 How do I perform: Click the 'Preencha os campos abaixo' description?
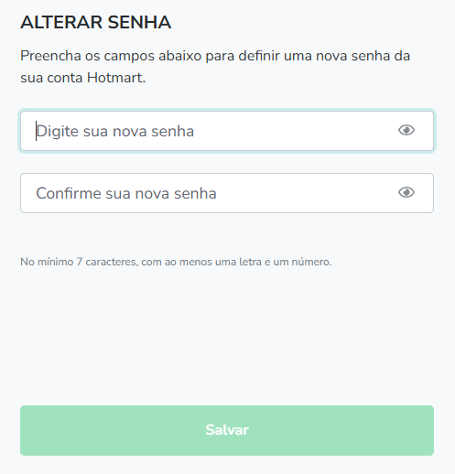(x=215, y=67)
